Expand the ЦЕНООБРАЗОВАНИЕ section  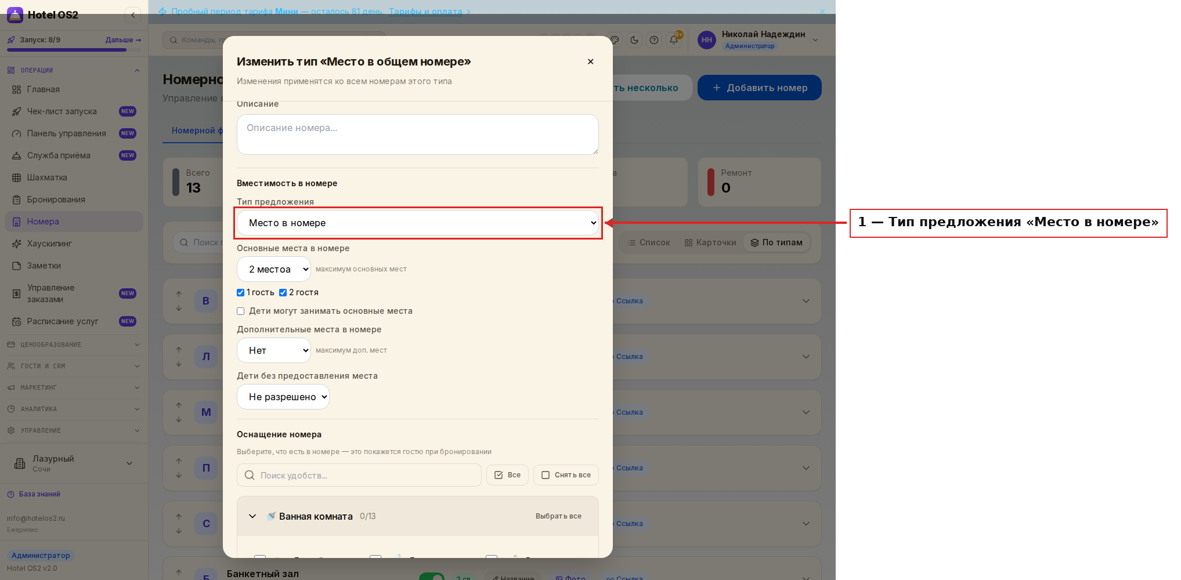click(x=74, y=345)
